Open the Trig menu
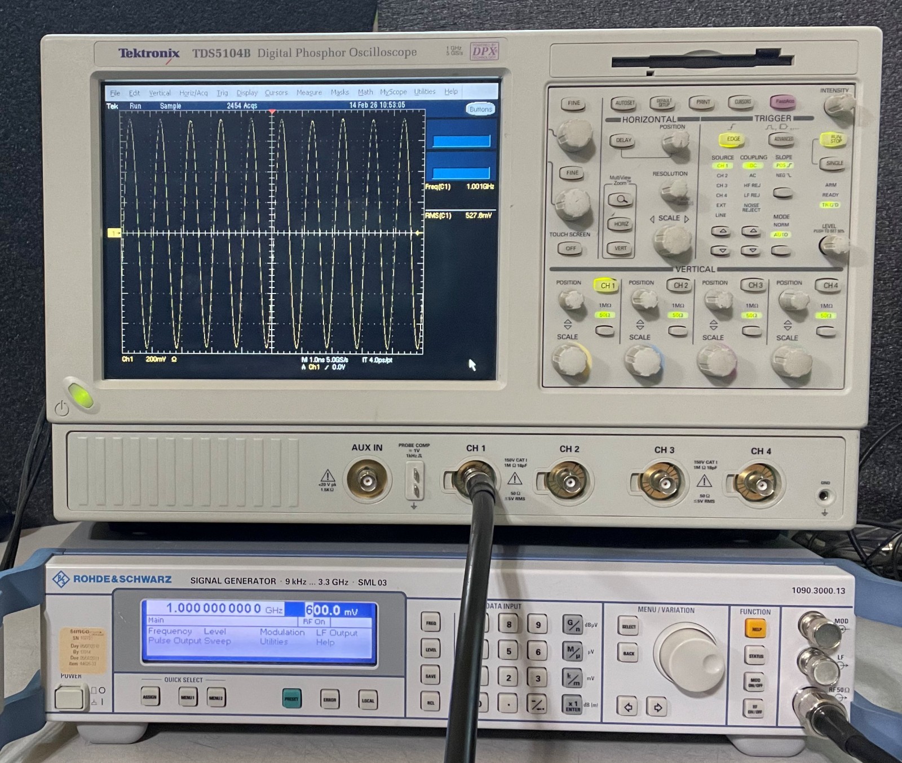The width and height of the screenshot is (902, 763). [x=222, y=93]
